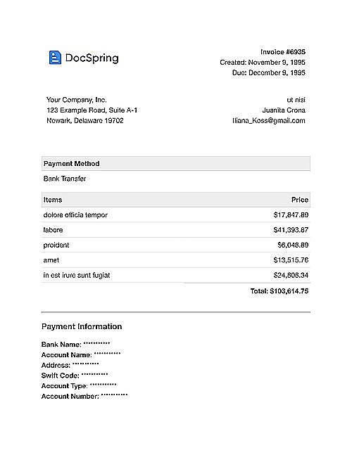Click the Newark, Delaware 19702 line
The height and width of the screenshot is (455, 352).
coord(85,121)
